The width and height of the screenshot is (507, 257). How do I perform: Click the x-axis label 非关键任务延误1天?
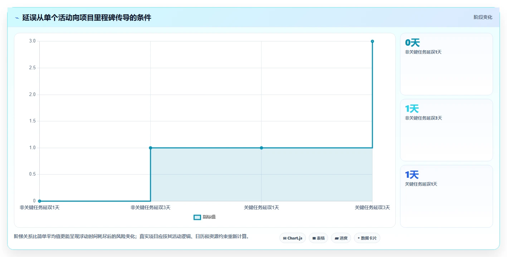39,207
